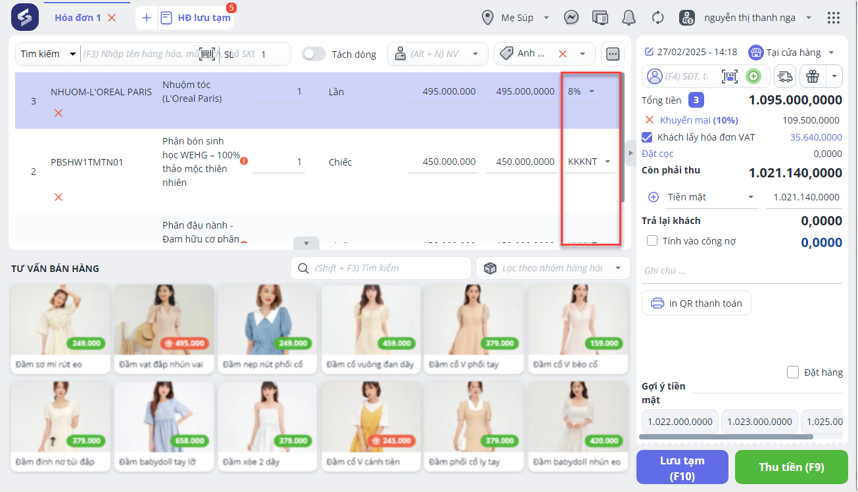Open the Tiền mặt payment method dropdown

click(x=711, y=197)
